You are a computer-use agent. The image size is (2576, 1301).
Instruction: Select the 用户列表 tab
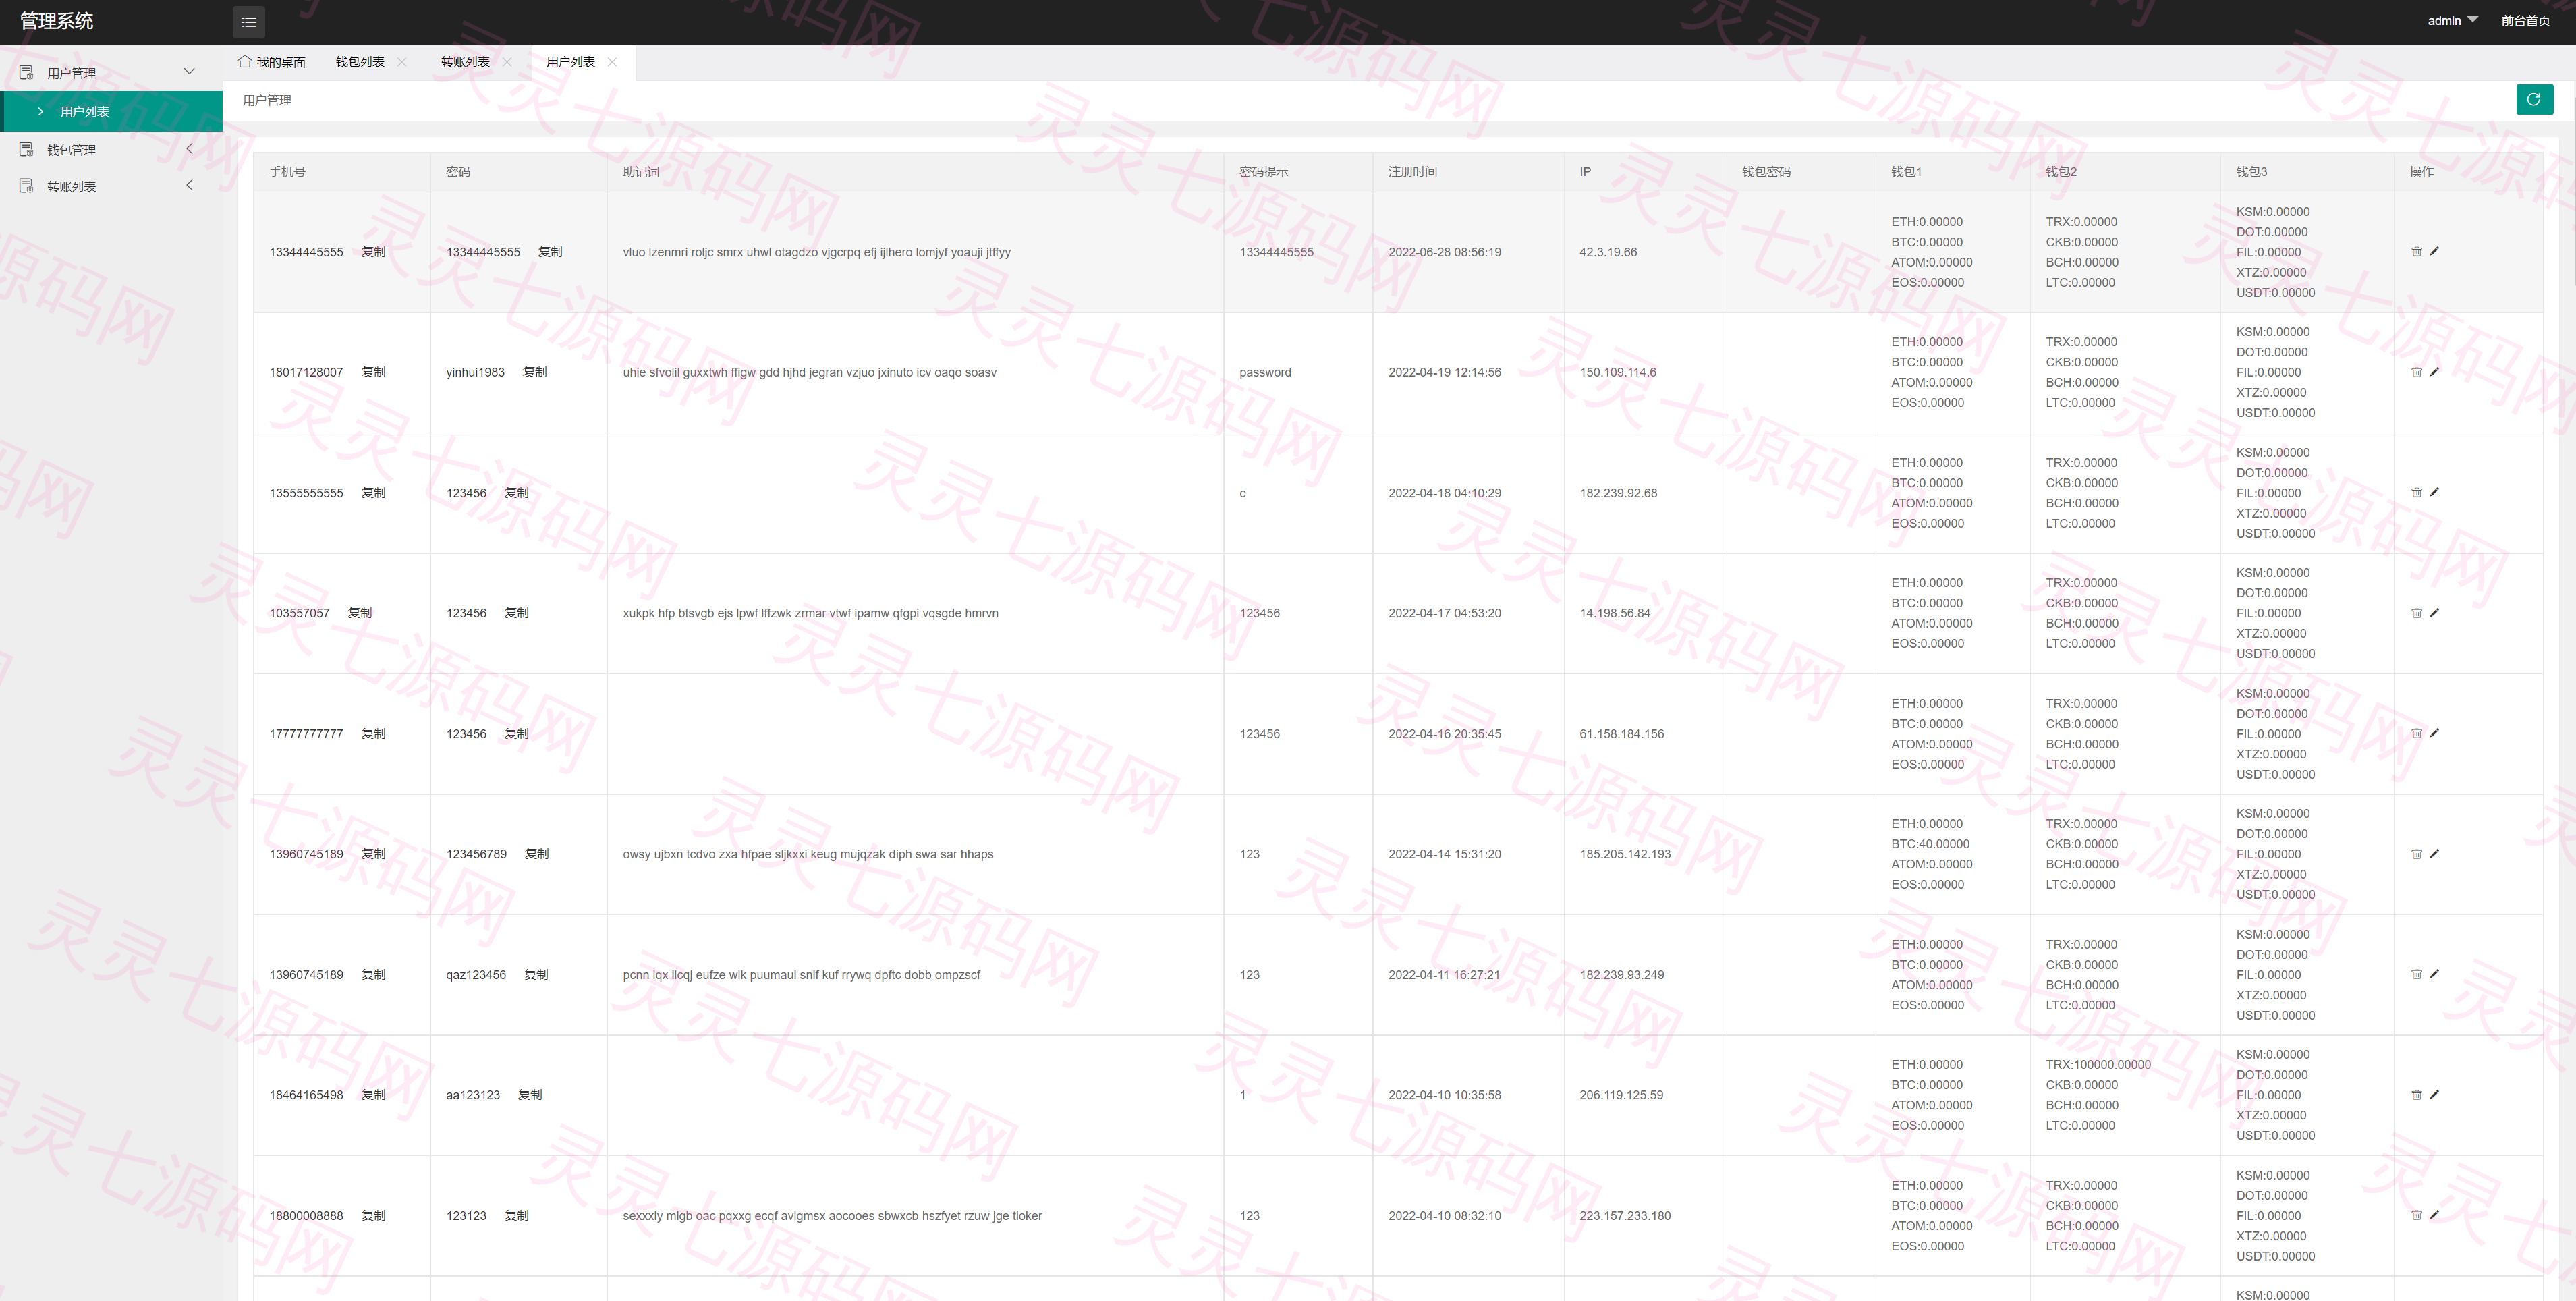[570, 62]
